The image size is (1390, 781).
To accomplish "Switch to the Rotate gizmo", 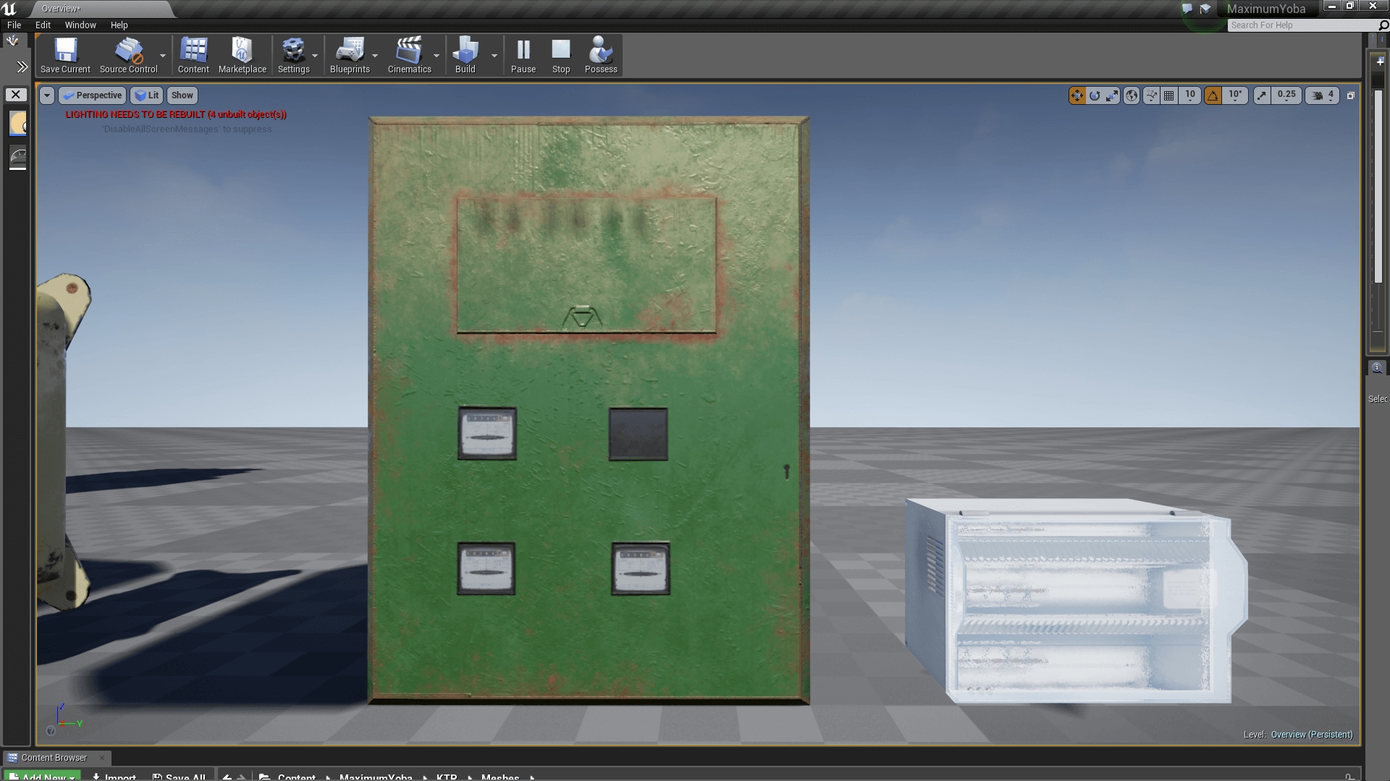I will coord(1095,95).
